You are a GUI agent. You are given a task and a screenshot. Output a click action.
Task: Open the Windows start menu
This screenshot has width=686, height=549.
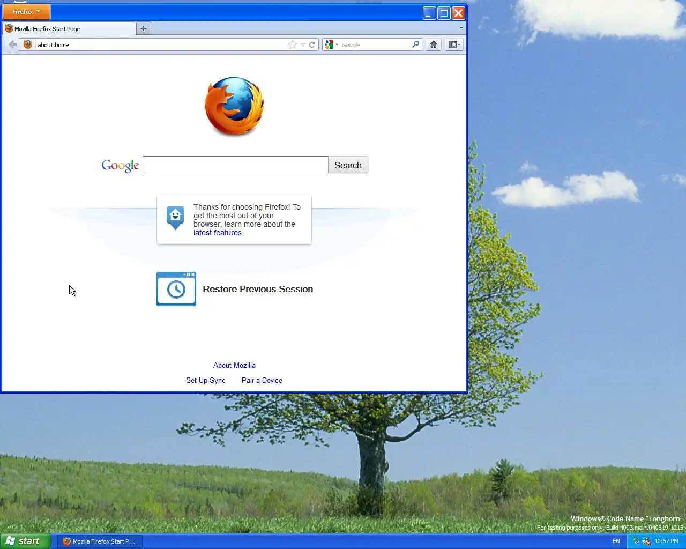pos(25,541)
